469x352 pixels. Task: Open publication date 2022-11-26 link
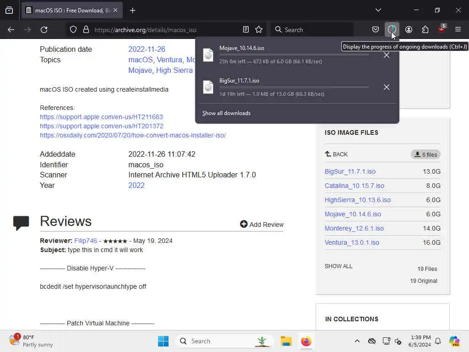(147, 49)
